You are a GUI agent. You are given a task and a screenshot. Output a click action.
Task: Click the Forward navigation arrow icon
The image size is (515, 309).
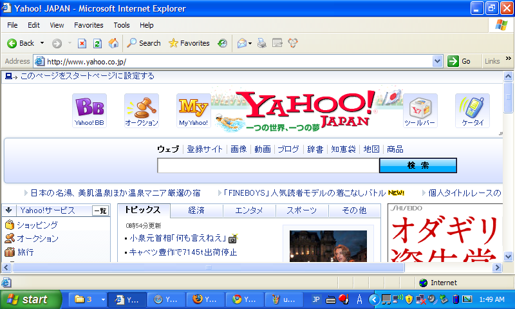57,43
